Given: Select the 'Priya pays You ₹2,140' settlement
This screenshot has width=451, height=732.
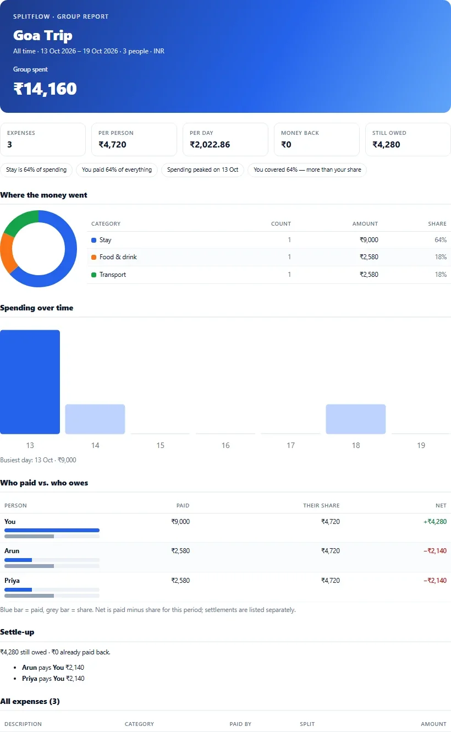Looking at the screenshot, I should pos(53,679).
